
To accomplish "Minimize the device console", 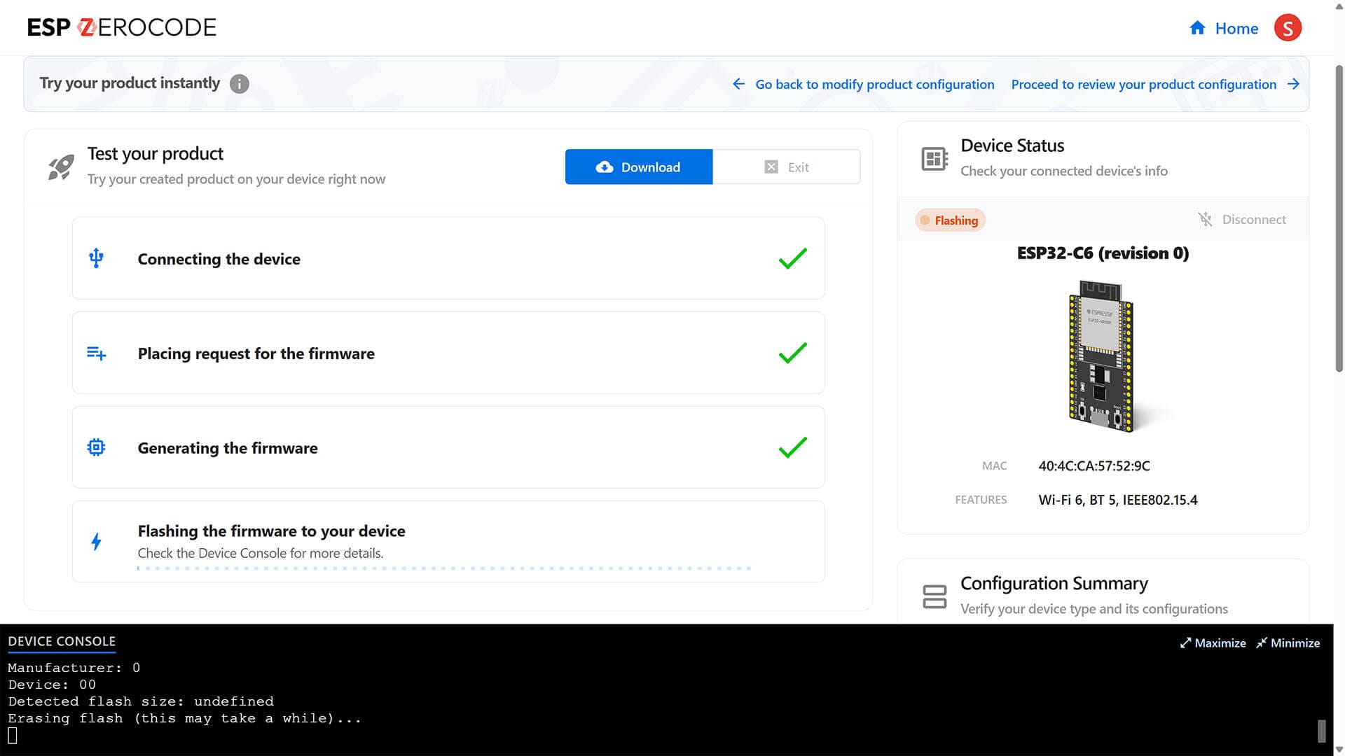I will (1288, 643).
